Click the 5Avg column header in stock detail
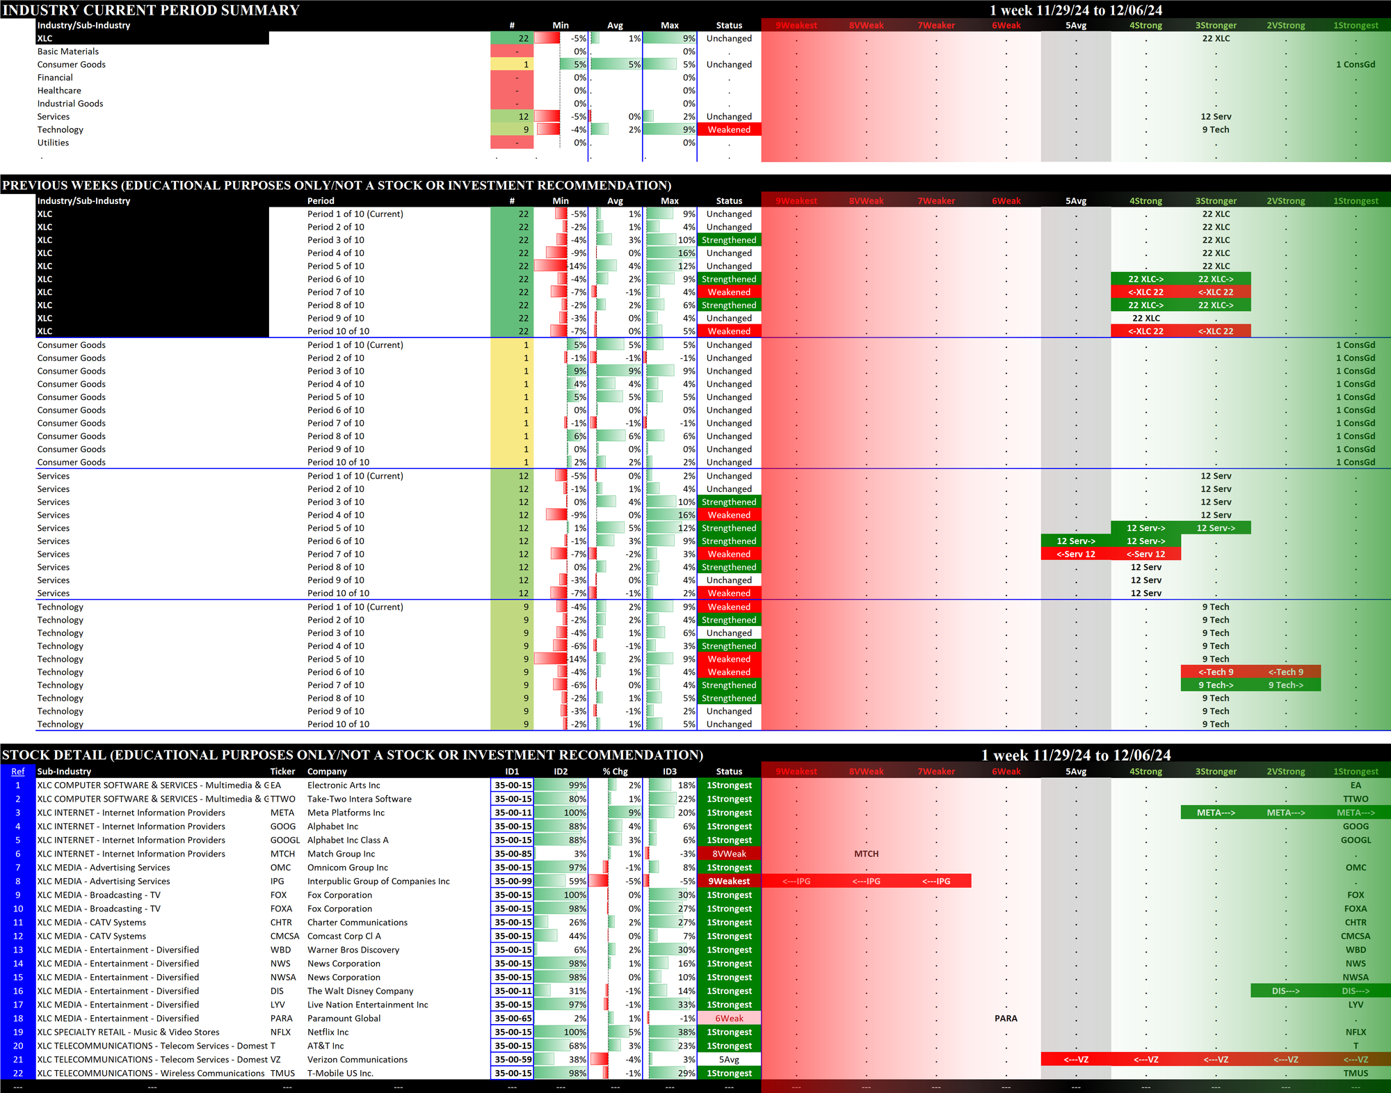Image resolution: width=1391 pixels, height=1093 pixels. point(1075,772)
